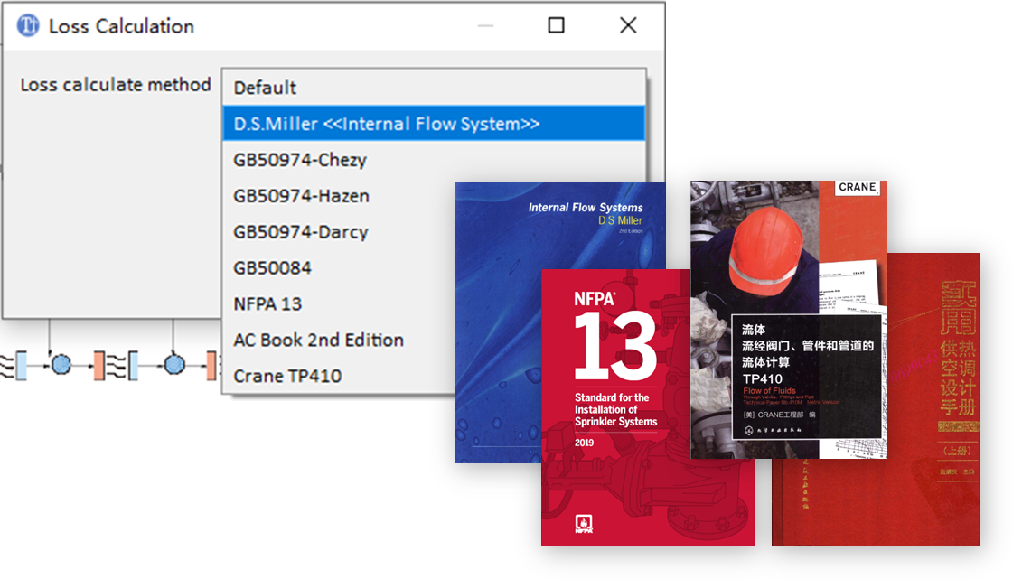The image size is (1022, 588).
Task: Maximize the Loss Calculation window
Action: (x=556, y=26)
